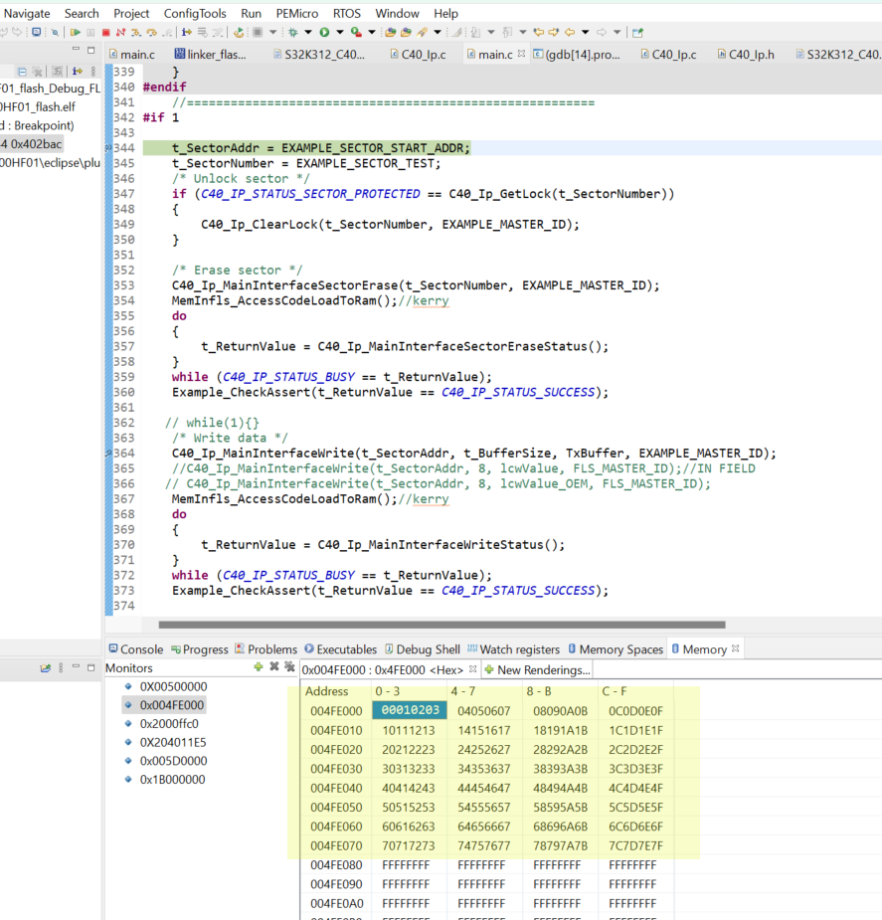
Task: Remove the selected memory monitor
Action: click(274, 667)
